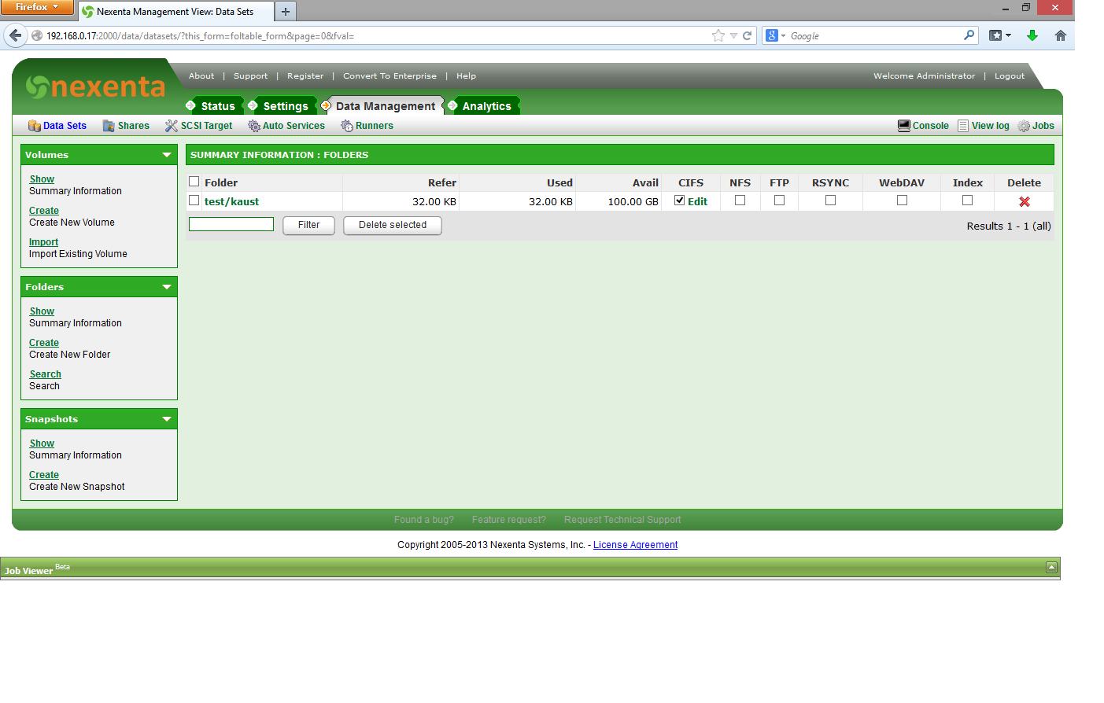
Task: Collapse the Volumes panel arrow
Action: [x=167, y=155]
